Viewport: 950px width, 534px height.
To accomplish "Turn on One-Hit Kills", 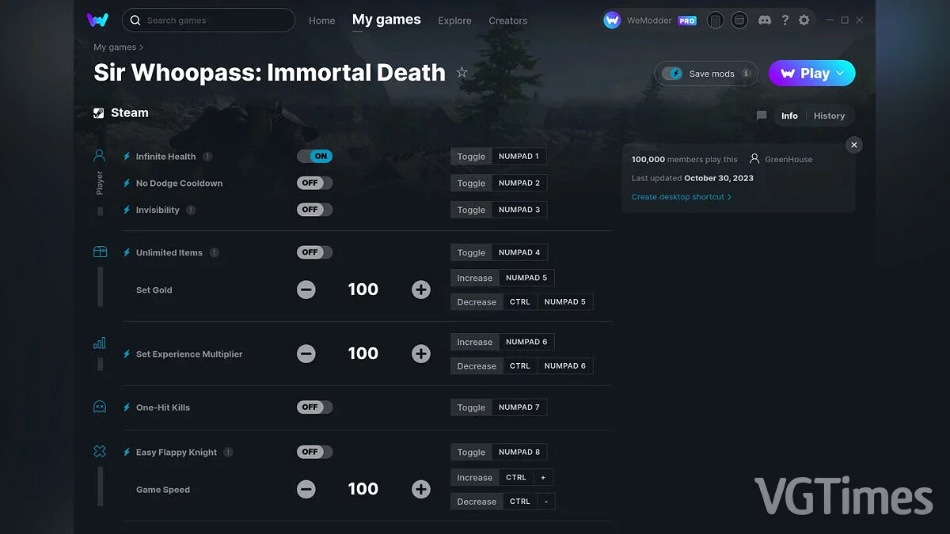I will tap(314, 407).
